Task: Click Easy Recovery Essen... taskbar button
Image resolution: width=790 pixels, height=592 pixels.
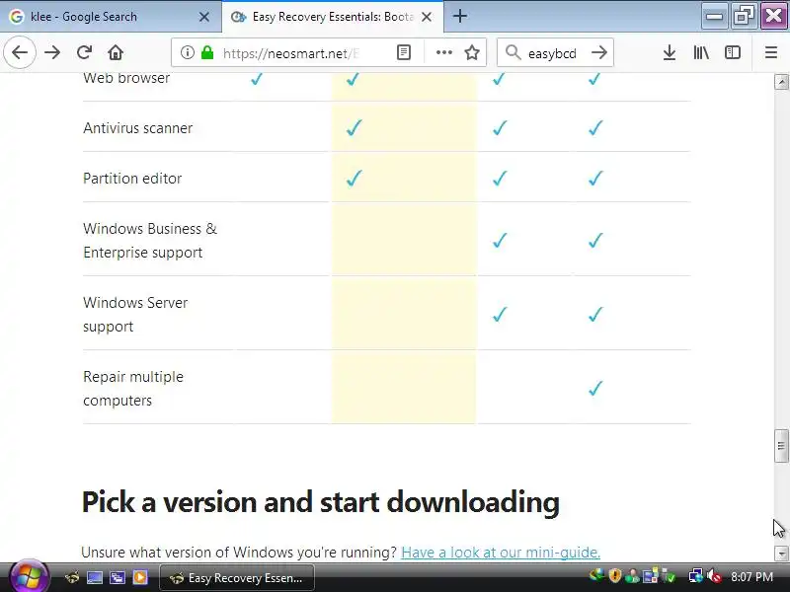Action: click(236, 578)
